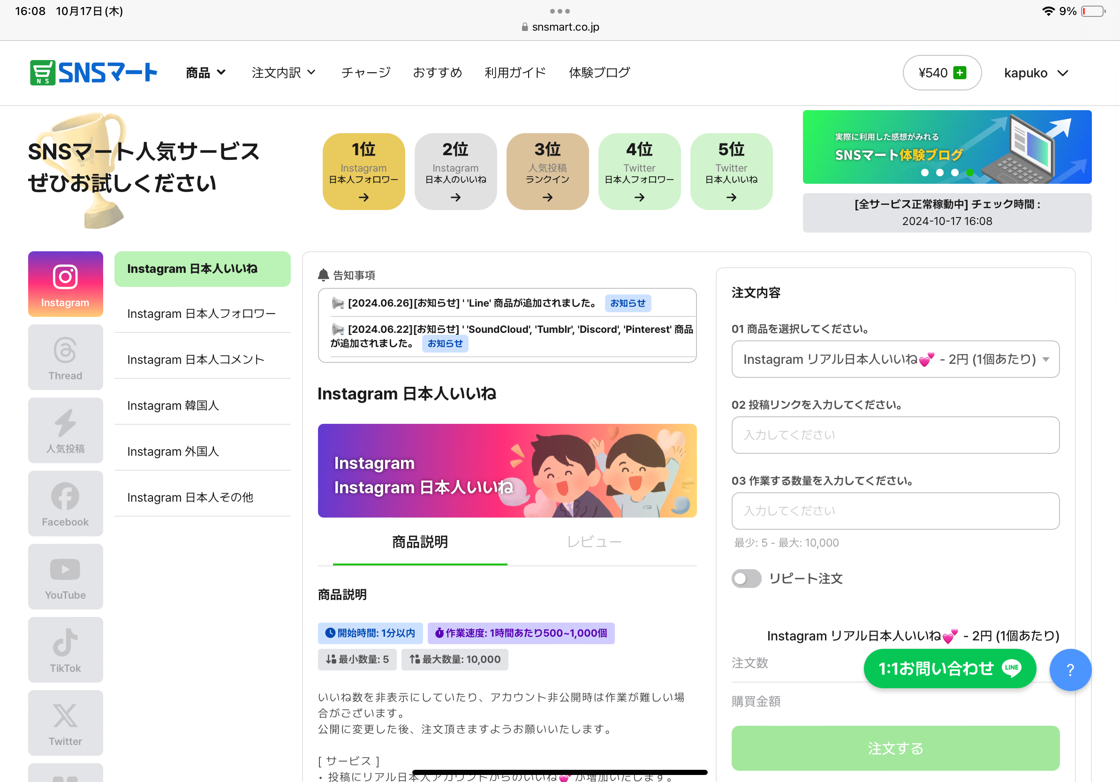Viewport: 1120px width, 782px height.
Task: Open the blue question mark help button
Action: 1070,669
